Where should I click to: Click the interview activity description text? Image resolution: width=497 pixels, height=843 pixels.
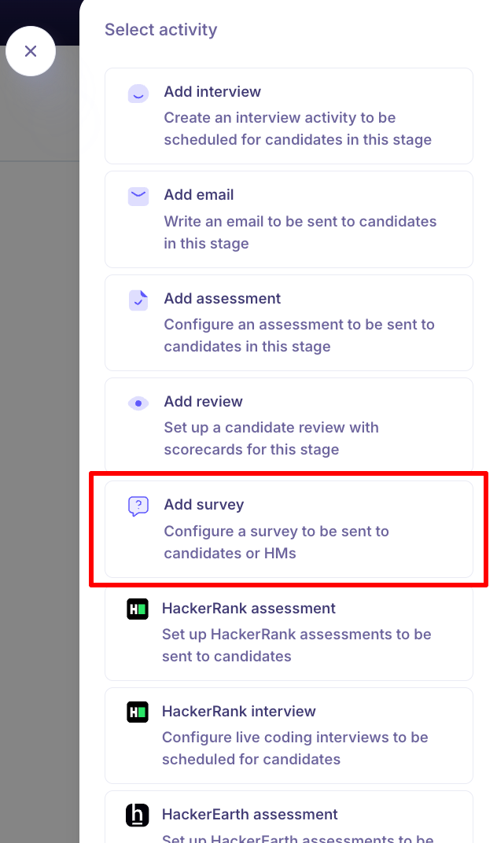pos(297,129)
